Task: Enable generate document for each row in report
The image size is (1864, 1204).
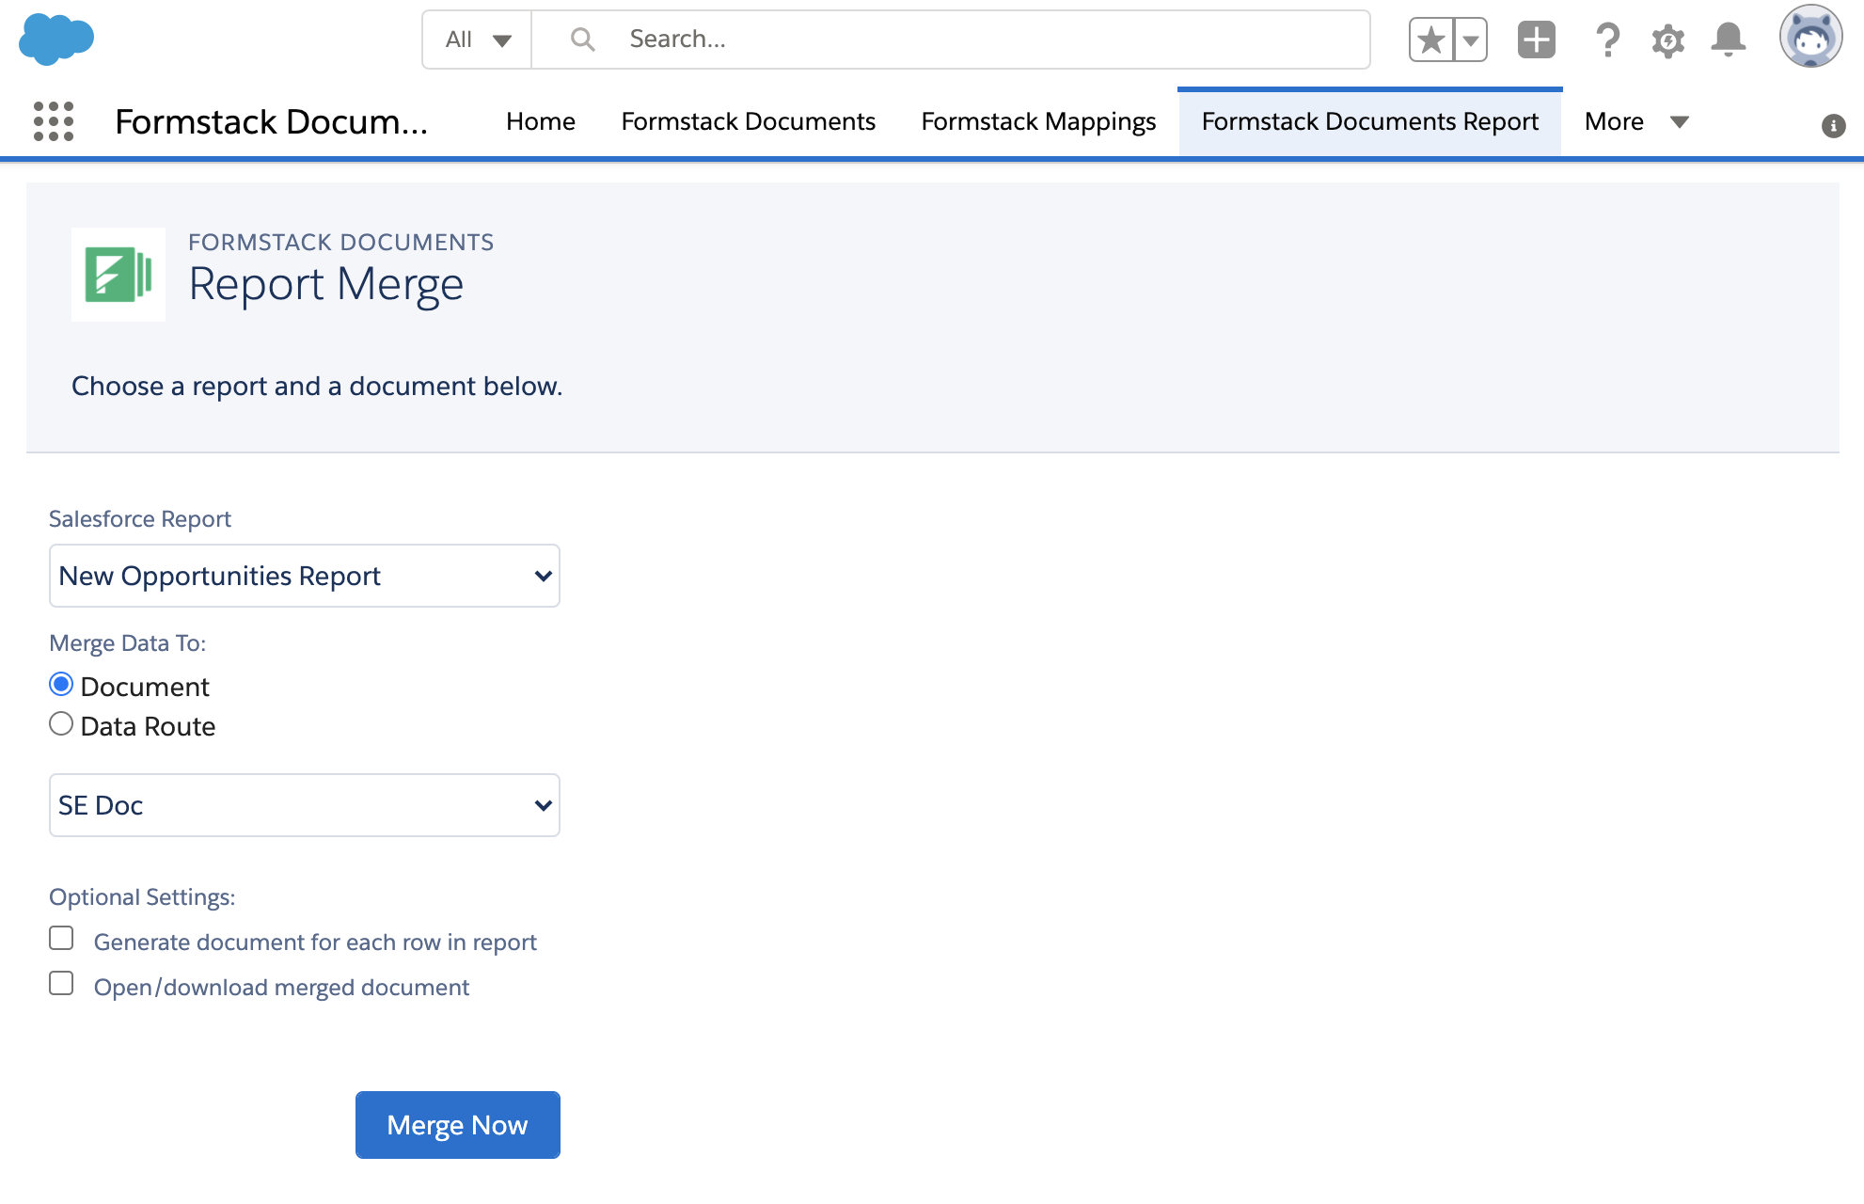Action: pos(61,938)
